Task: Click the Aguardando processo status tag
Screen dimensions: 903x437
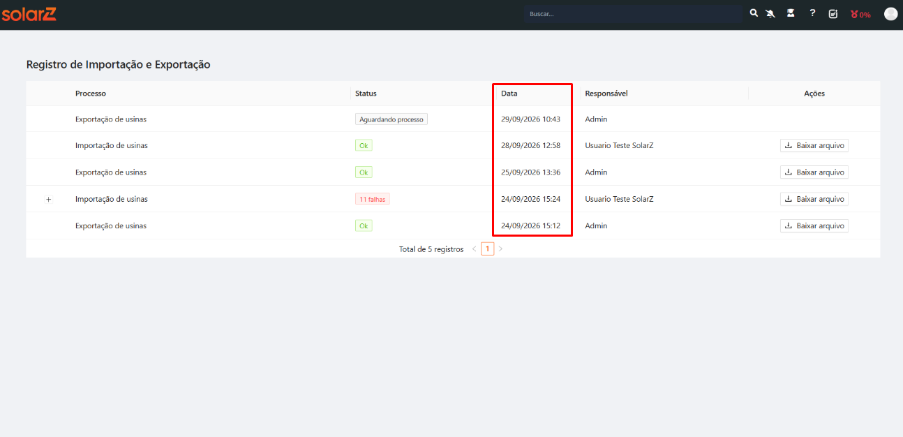Action: point(391,119)
